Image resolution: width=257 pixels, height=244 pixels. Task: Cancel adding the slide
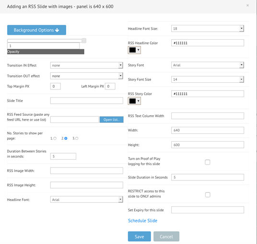pos(166,236)
